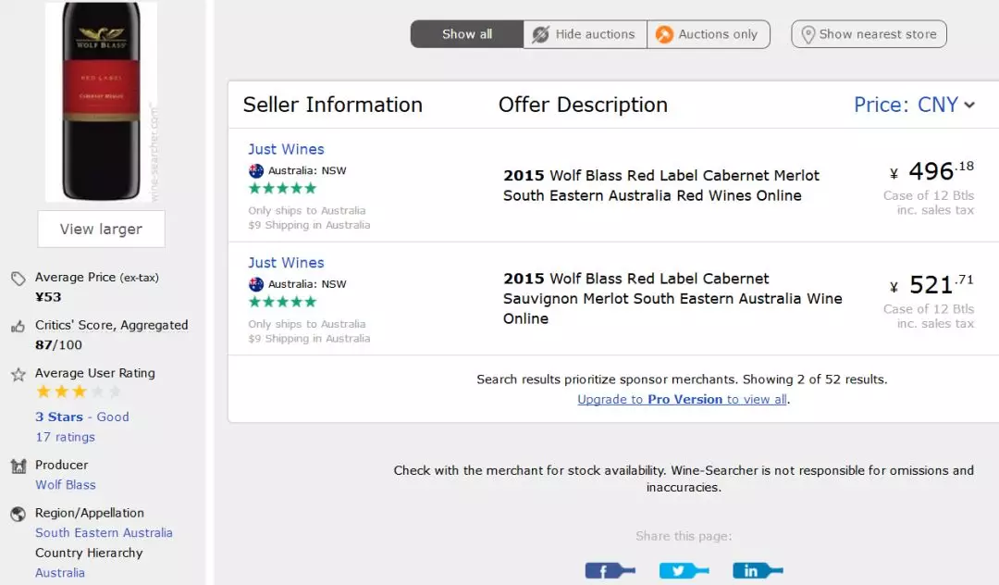Click the price tag icon beside Average Price
The width and height of the screenshot is (999, 585).
pos(18,279)
